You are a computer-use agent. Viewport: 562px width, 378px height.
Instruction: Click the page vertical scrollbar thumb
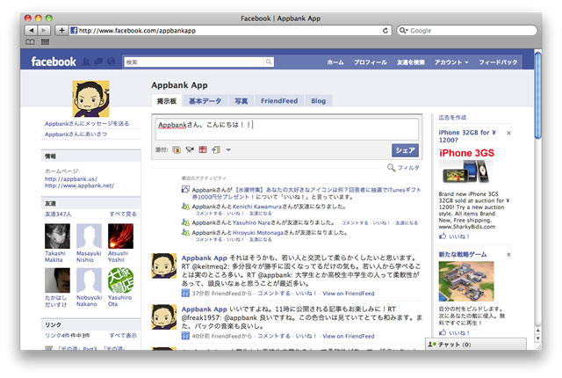pos(537,95)
